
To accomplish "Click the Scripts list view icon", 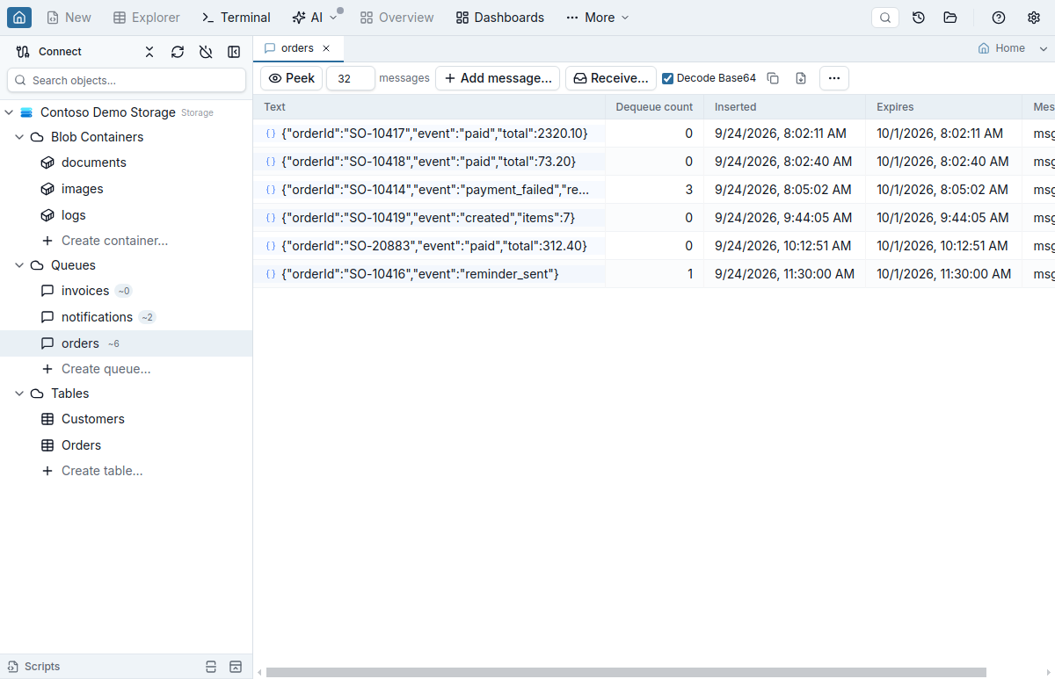I will coord(210,667).
